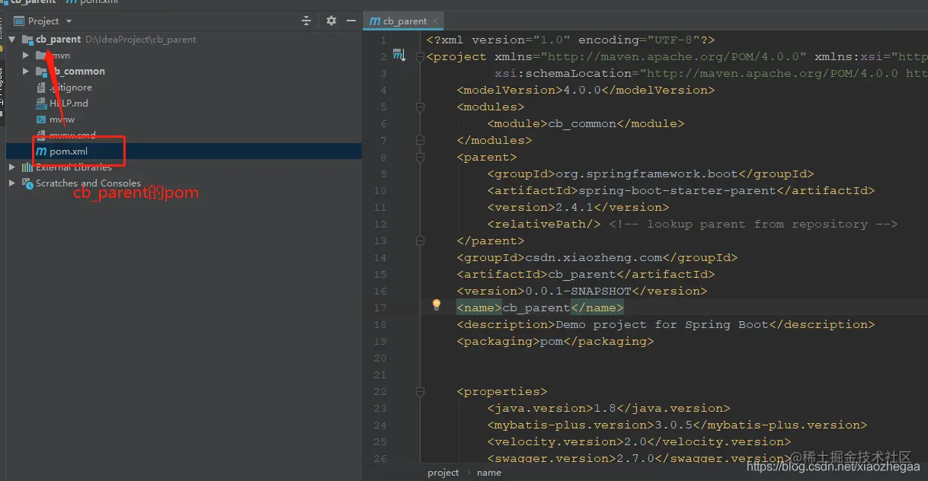The height and width of the screenshot is (481, 928).
Task: Open Project panel settings gear
Action: [331, 21]
